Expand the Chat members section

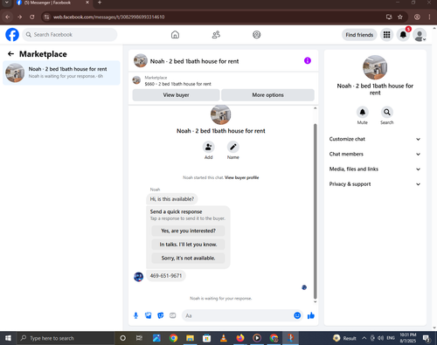375,154
